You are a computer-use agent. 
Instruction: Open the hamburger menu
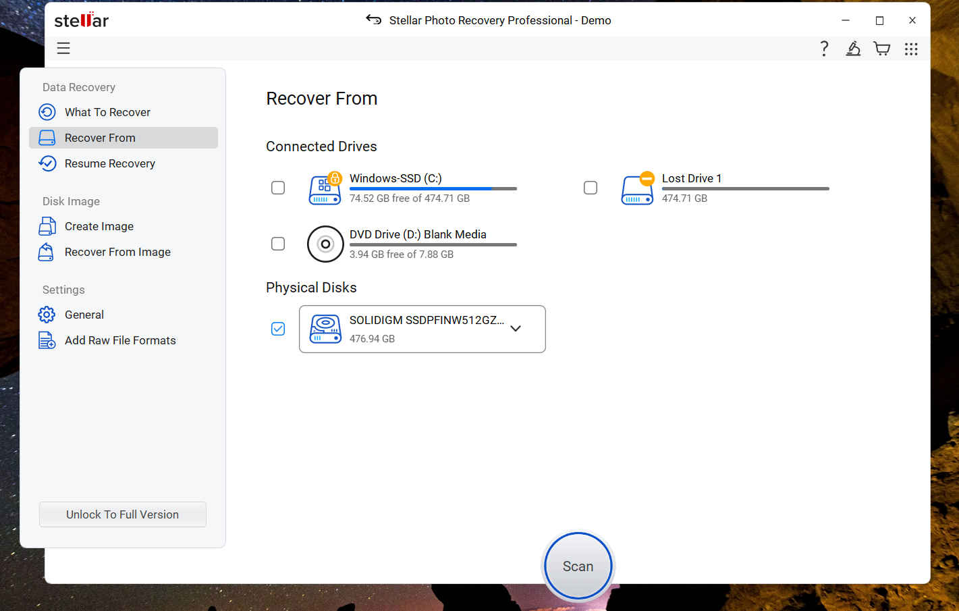tap(63, 48)
